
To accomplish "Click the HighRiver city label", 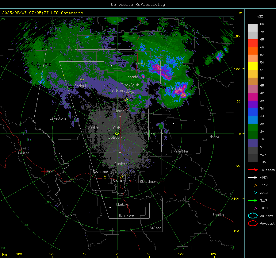I will tap(127, 215).
